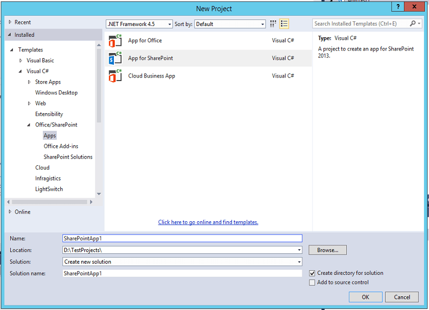Click the Cancel button
The image size is (429, 310).
tap(402, 297)
